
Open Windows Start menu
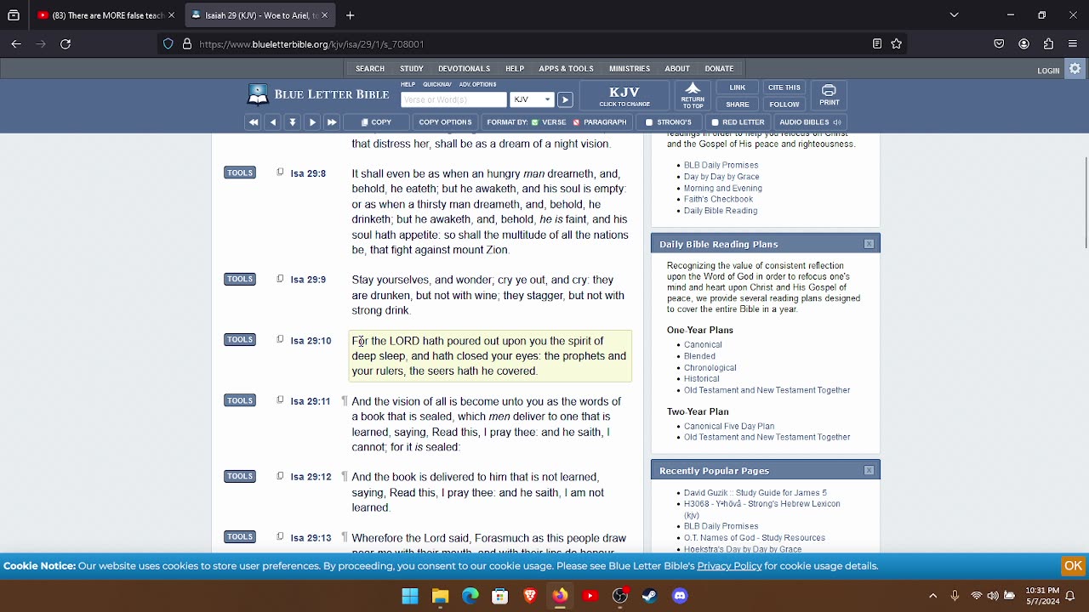(x=410, y=596)
